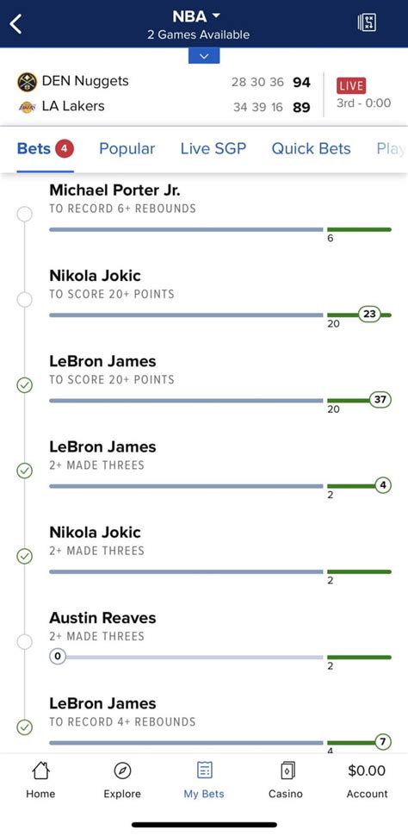Open the betslip icon in header
408x836 pixels.
[367, 22]
